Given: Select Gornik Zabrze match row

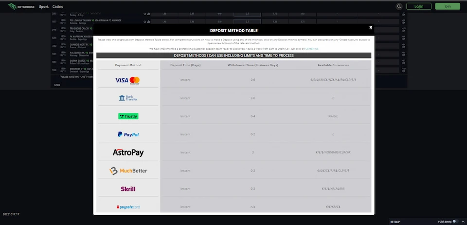Looking at the screenshot, I should (x=72, y=62).
